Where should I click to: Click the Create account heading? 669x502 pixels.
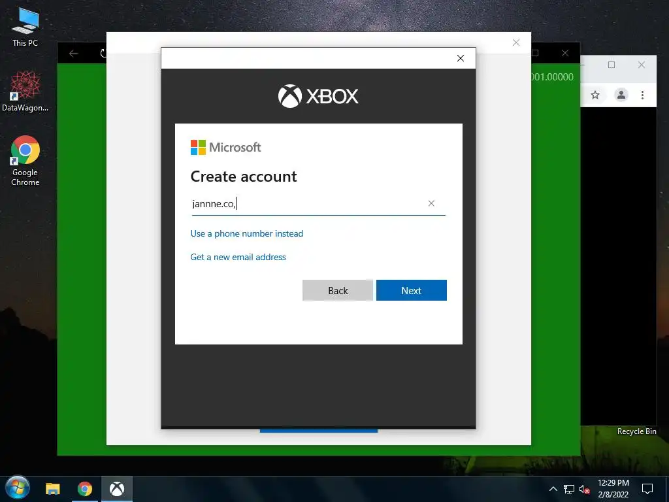click(244, 176)
